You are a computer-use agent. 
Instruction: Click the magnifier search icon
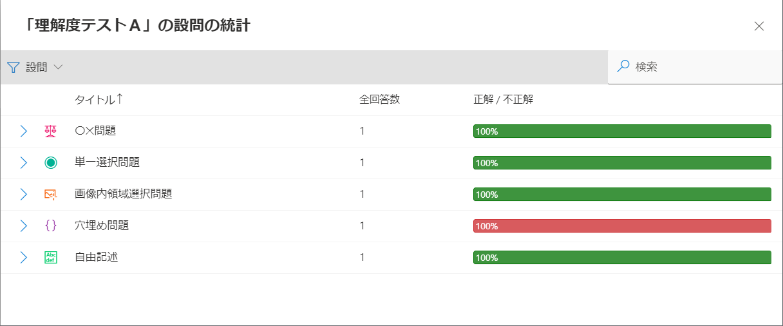tap(623, 66)
